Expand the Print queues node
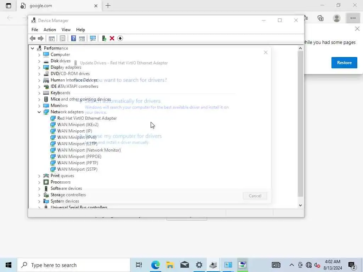 click(39, 176)
